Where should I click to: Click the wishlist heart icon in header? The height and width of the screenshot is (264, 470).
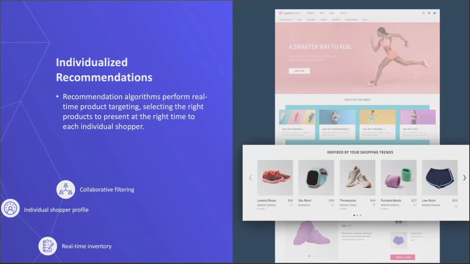[434, 13]
